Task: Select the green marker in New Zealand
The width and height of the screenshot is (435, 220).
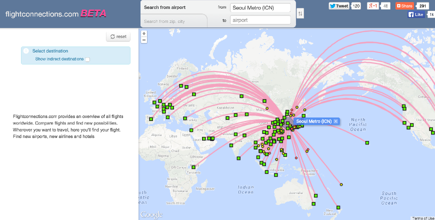Action: pyautogui.click(x=338, y=207)
